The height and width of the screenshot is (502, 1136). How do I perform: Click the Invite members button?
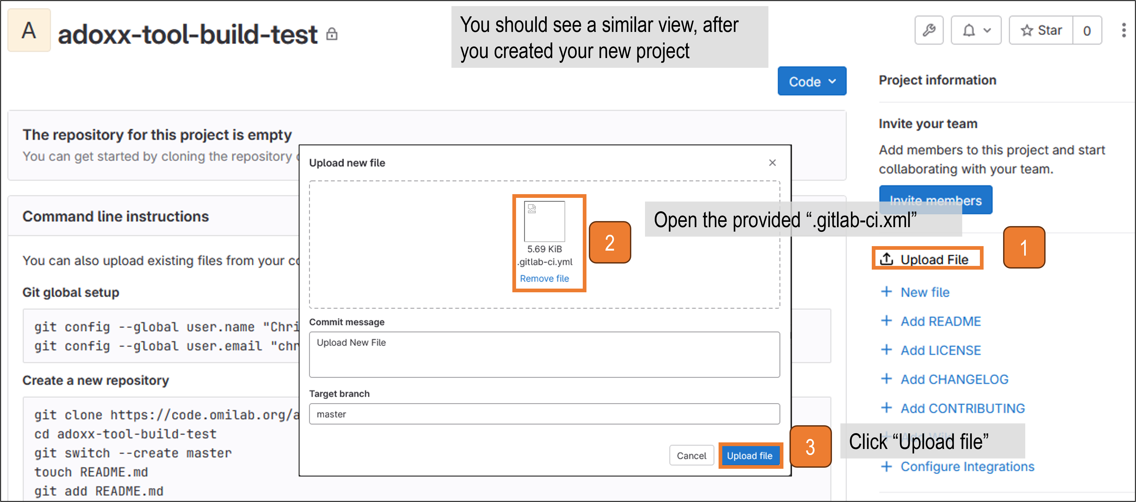(x=936, y=200)
